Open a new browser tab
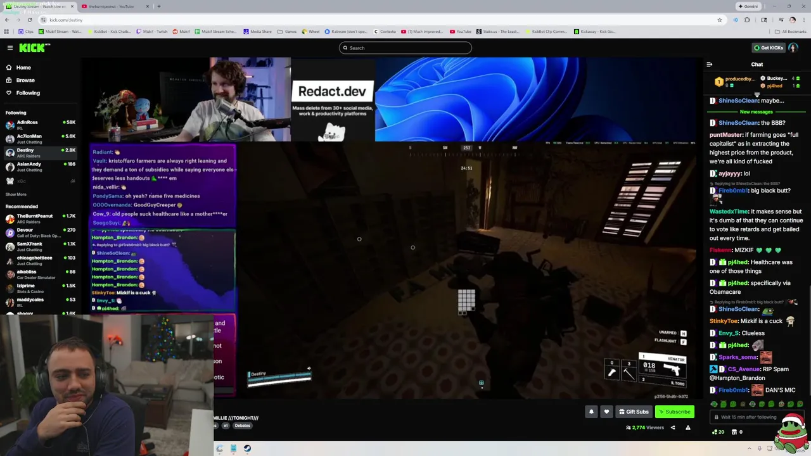The height and width of the screenshot is (456, 811). pos(158,6)
